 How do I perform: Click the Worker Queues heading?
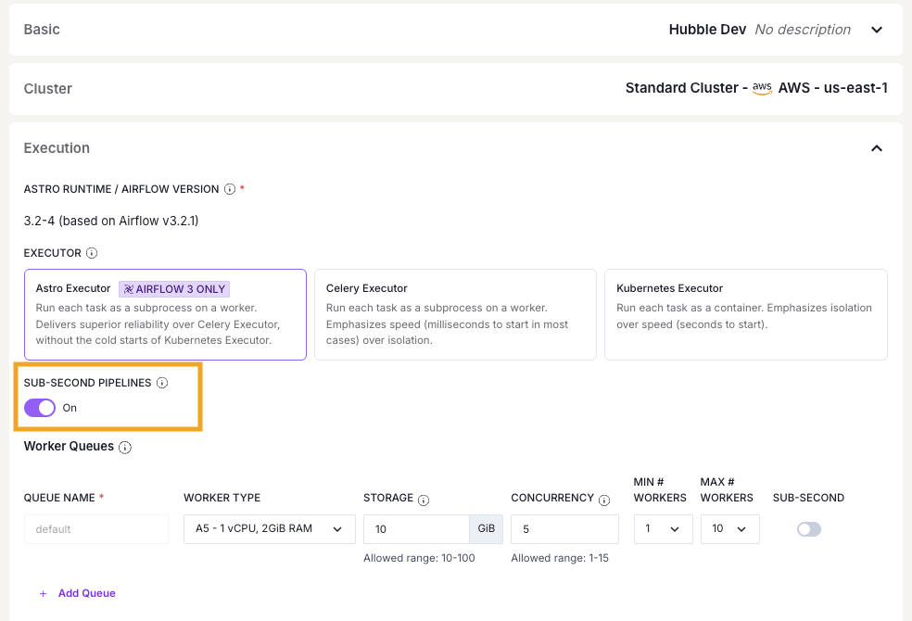pyautogui.click(x=69, y=447)
